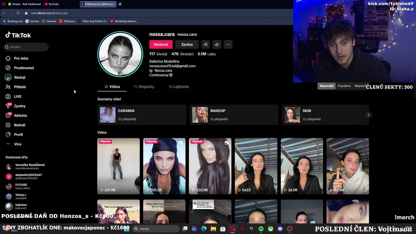Image resolution: width=416 pixels, height=234 pixels.
Task: Focus the TikTok Hledání search field
Action: (x=26, y=47)
